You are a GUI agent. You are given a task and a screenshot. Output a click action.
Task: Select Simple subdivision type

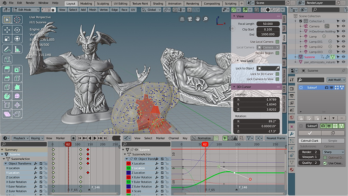click(x=333, y=141)
